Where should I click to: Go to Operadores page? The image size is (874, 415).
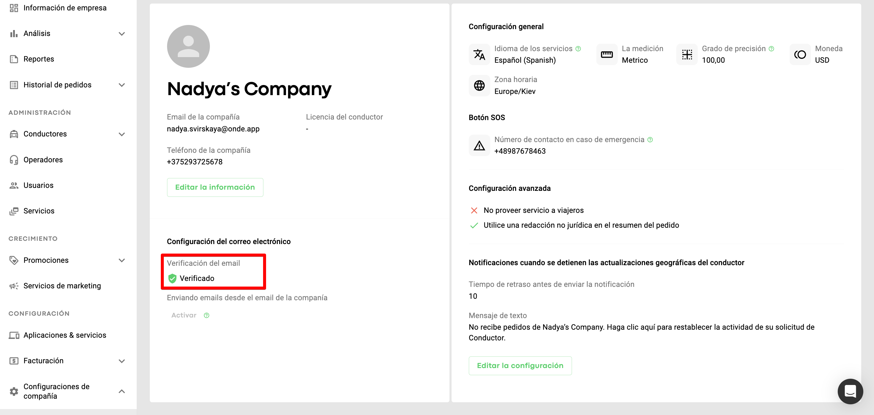coord(43,160)
